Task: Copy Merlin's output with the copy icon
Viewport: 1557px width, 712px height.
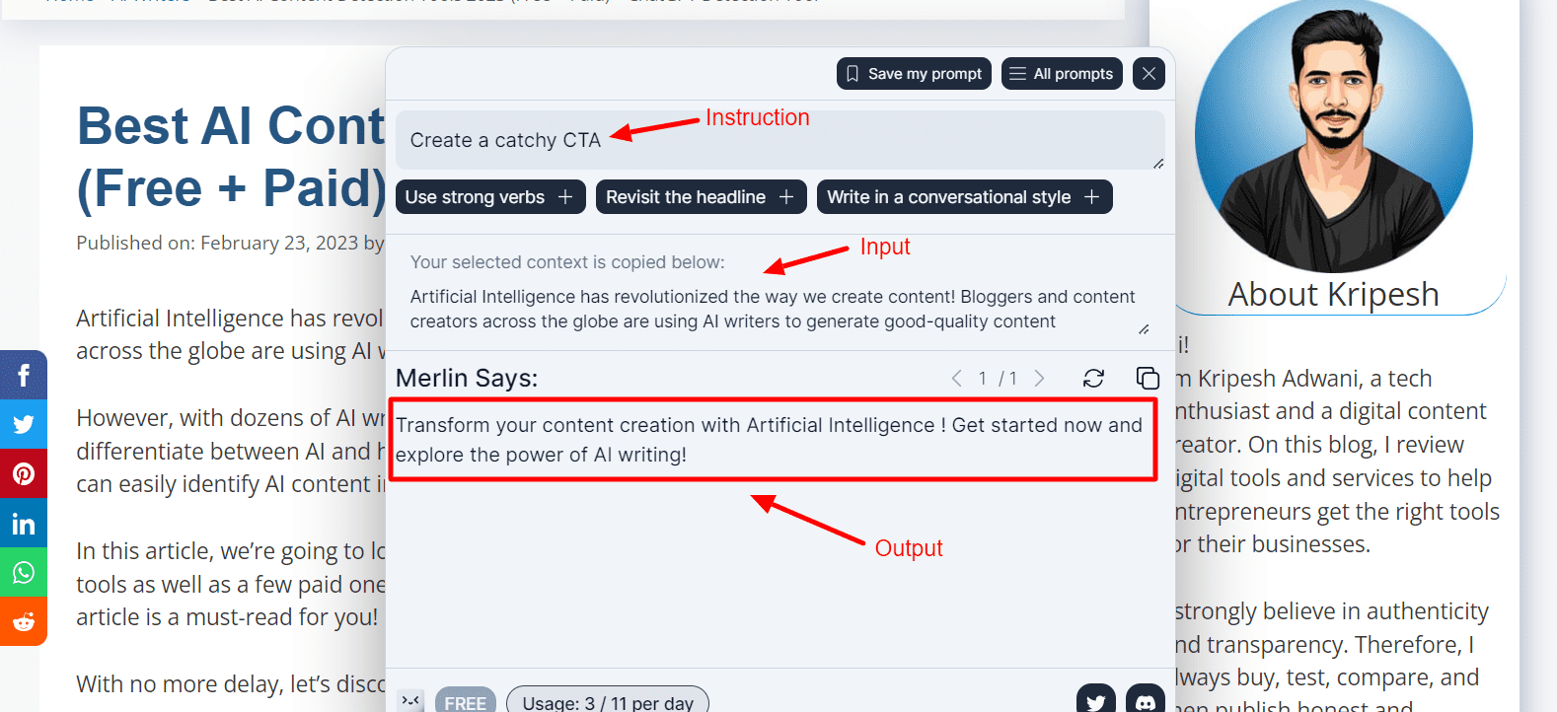Action: click(x=1147, y=379)
